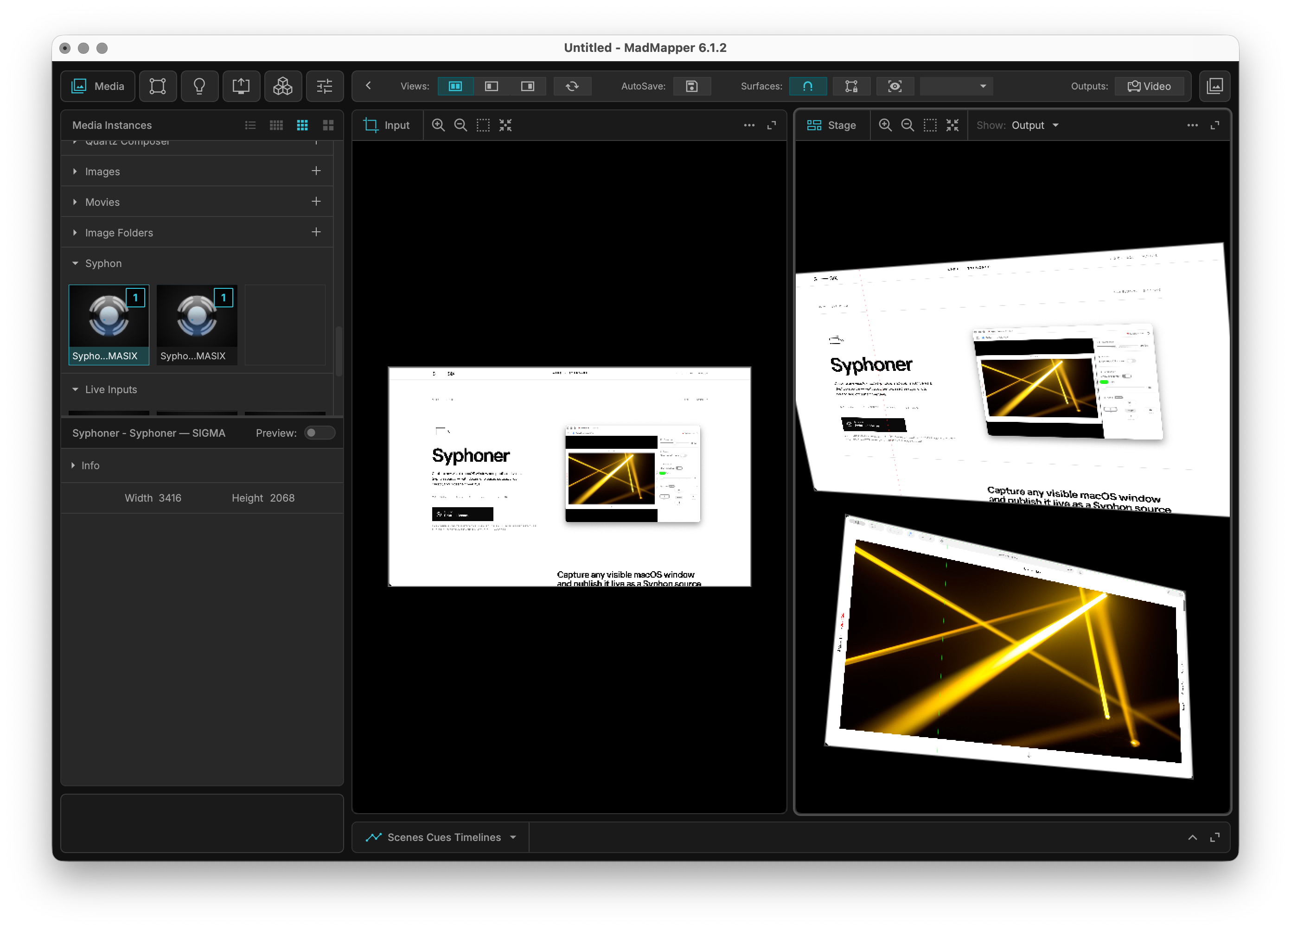Click Stage view fit selection icon
Screen dimensions: 1291x930
(930, 125)
